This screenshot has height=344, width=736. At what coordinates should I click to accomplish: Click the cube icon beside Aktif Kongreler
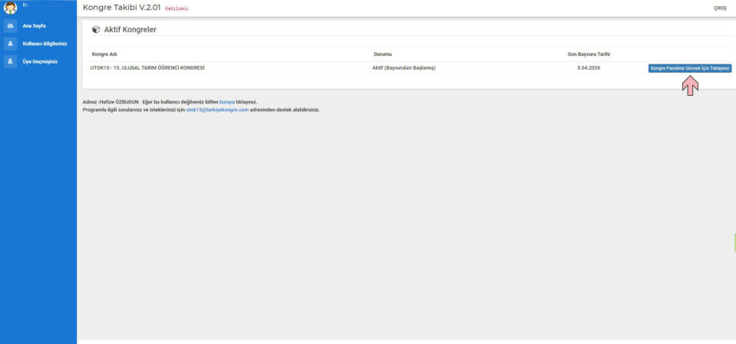click(x=95, y=30)
